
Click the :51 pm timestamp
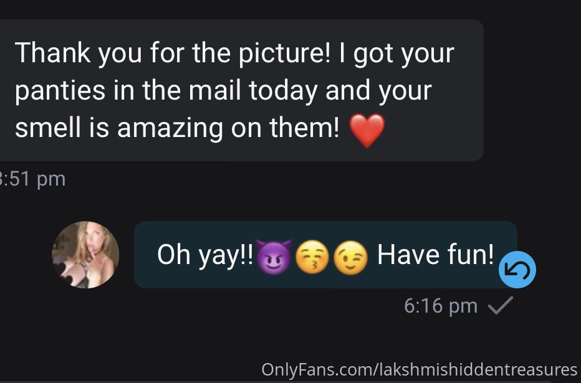tap(32, 179)
